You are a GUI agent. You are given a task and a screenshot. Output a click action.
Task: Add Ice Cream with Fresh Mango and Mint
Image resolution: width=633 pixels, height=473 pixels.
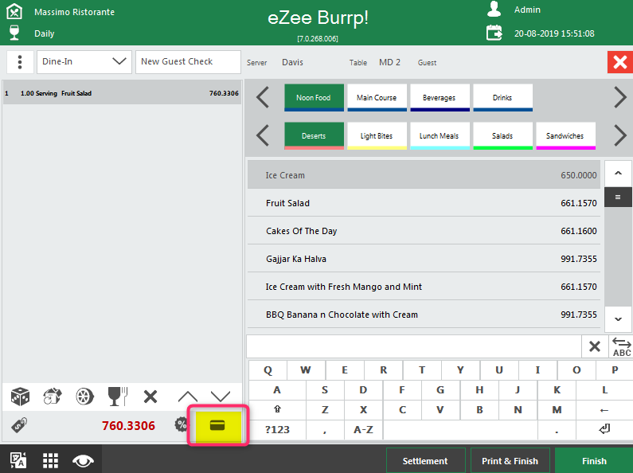tap(424, 287)
